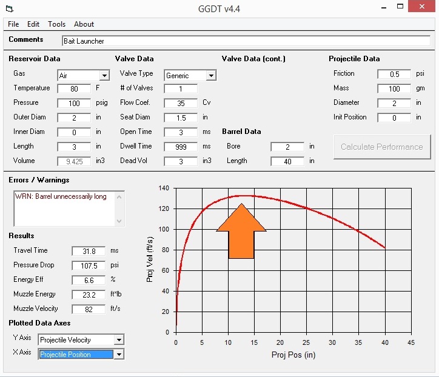Click the reservoir Pressure input field
Image resolution: width=439 pixels, height=377 pixels.
click(74, 103)
